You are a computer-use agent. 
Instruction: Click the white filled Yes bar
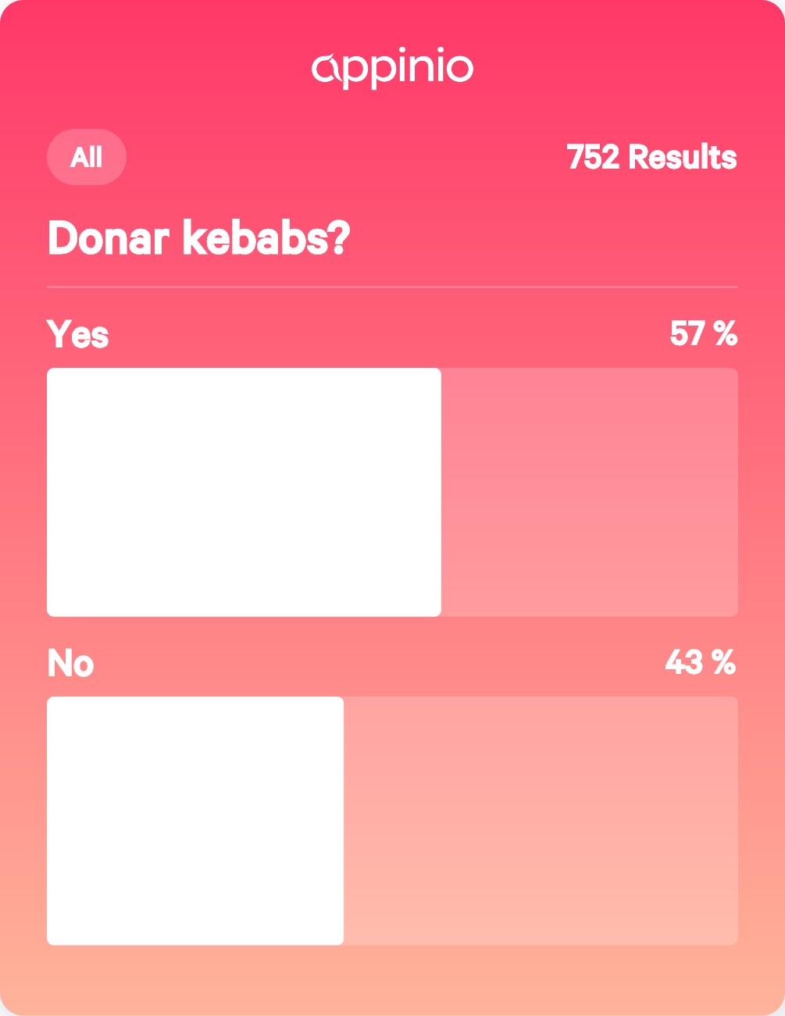(244, 492)
